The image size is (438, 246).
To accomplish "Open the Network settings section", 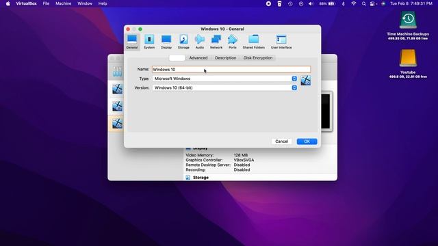I will pos(216,42).
